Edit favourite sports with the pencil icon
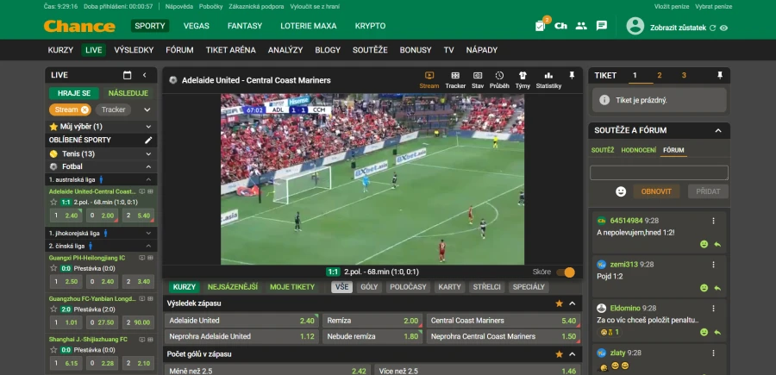 [x=148, y=140]
